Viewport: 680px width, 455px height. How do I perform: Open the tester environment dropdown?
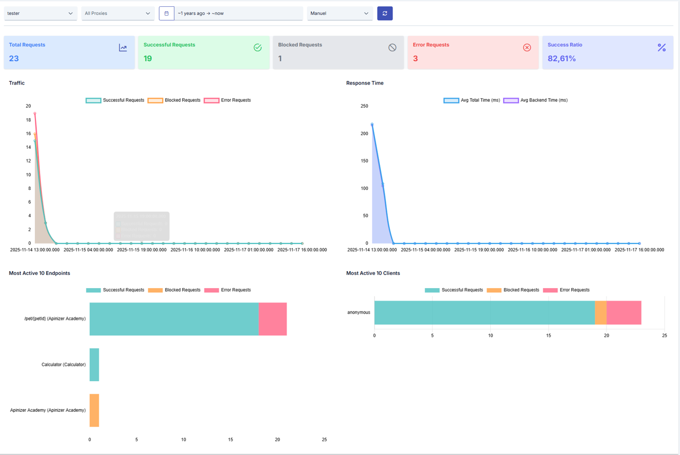40,14
